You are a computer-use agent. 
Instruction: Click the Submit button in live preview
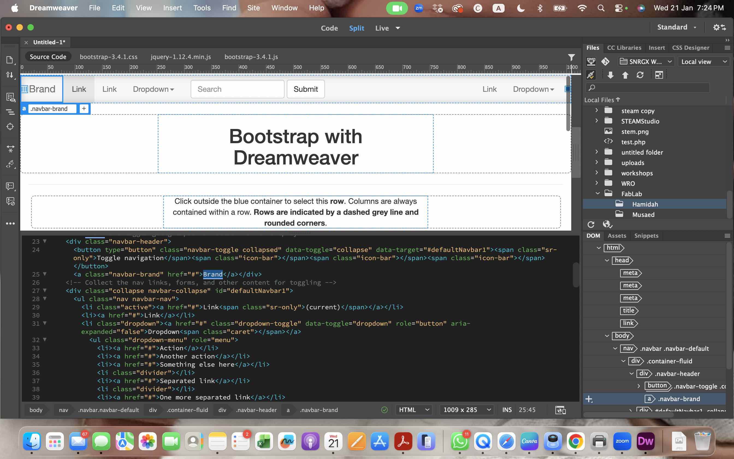(x=306, y=89)
